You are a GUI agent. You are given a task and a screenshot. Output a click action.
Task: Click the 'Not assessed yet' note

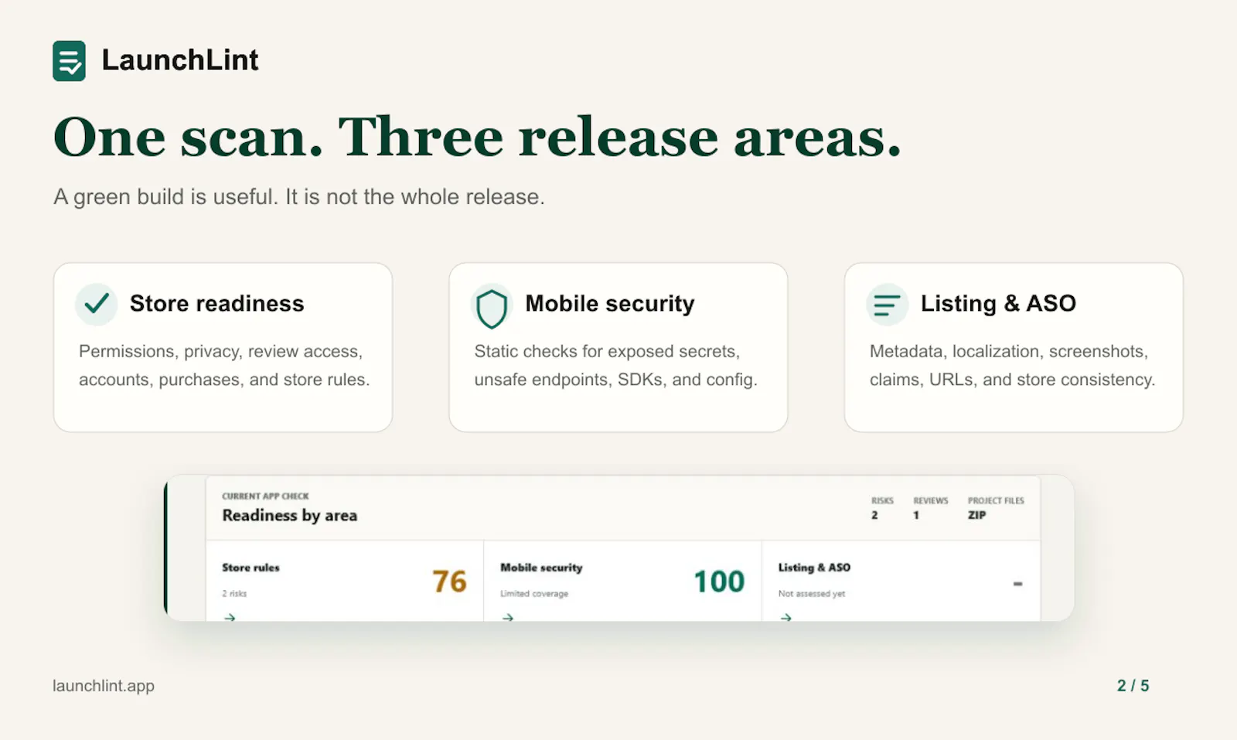click(x=811, y=594)
